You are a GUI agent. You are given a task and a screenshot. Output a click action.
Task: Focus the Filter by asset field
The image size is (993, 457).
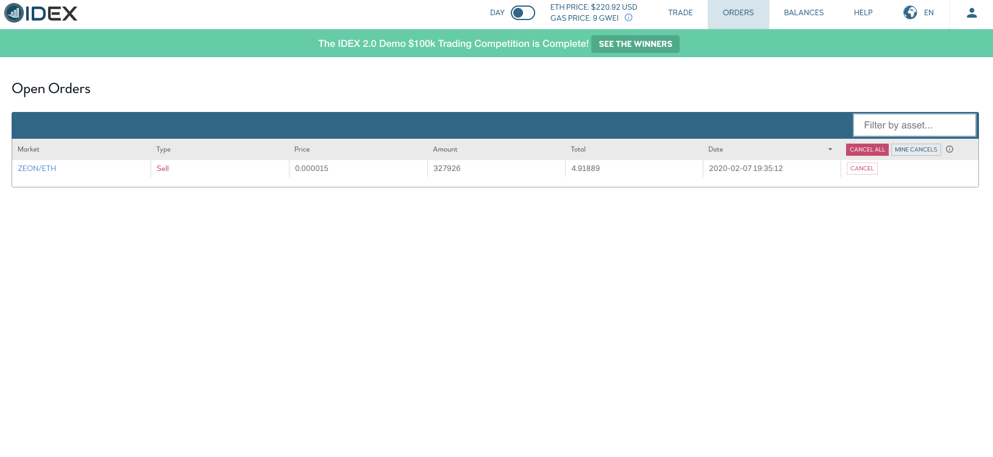tap(914, 125)
